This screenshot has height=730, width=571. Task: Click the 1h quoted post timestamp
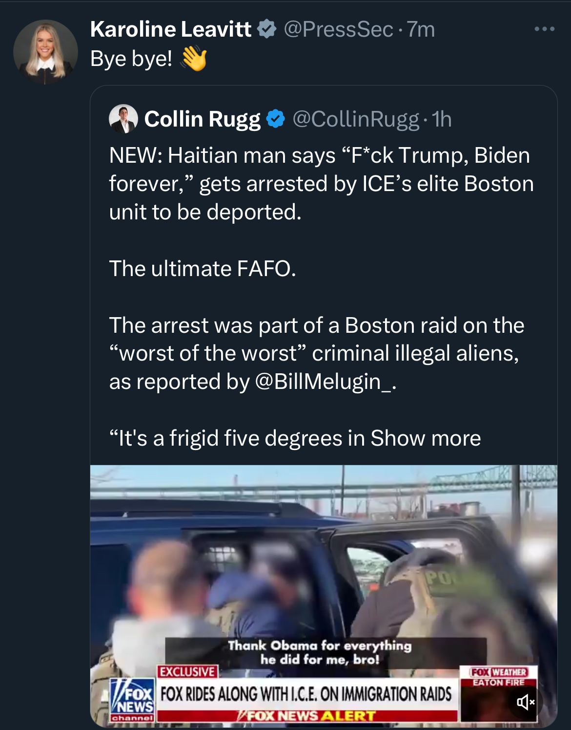(442, 119)
